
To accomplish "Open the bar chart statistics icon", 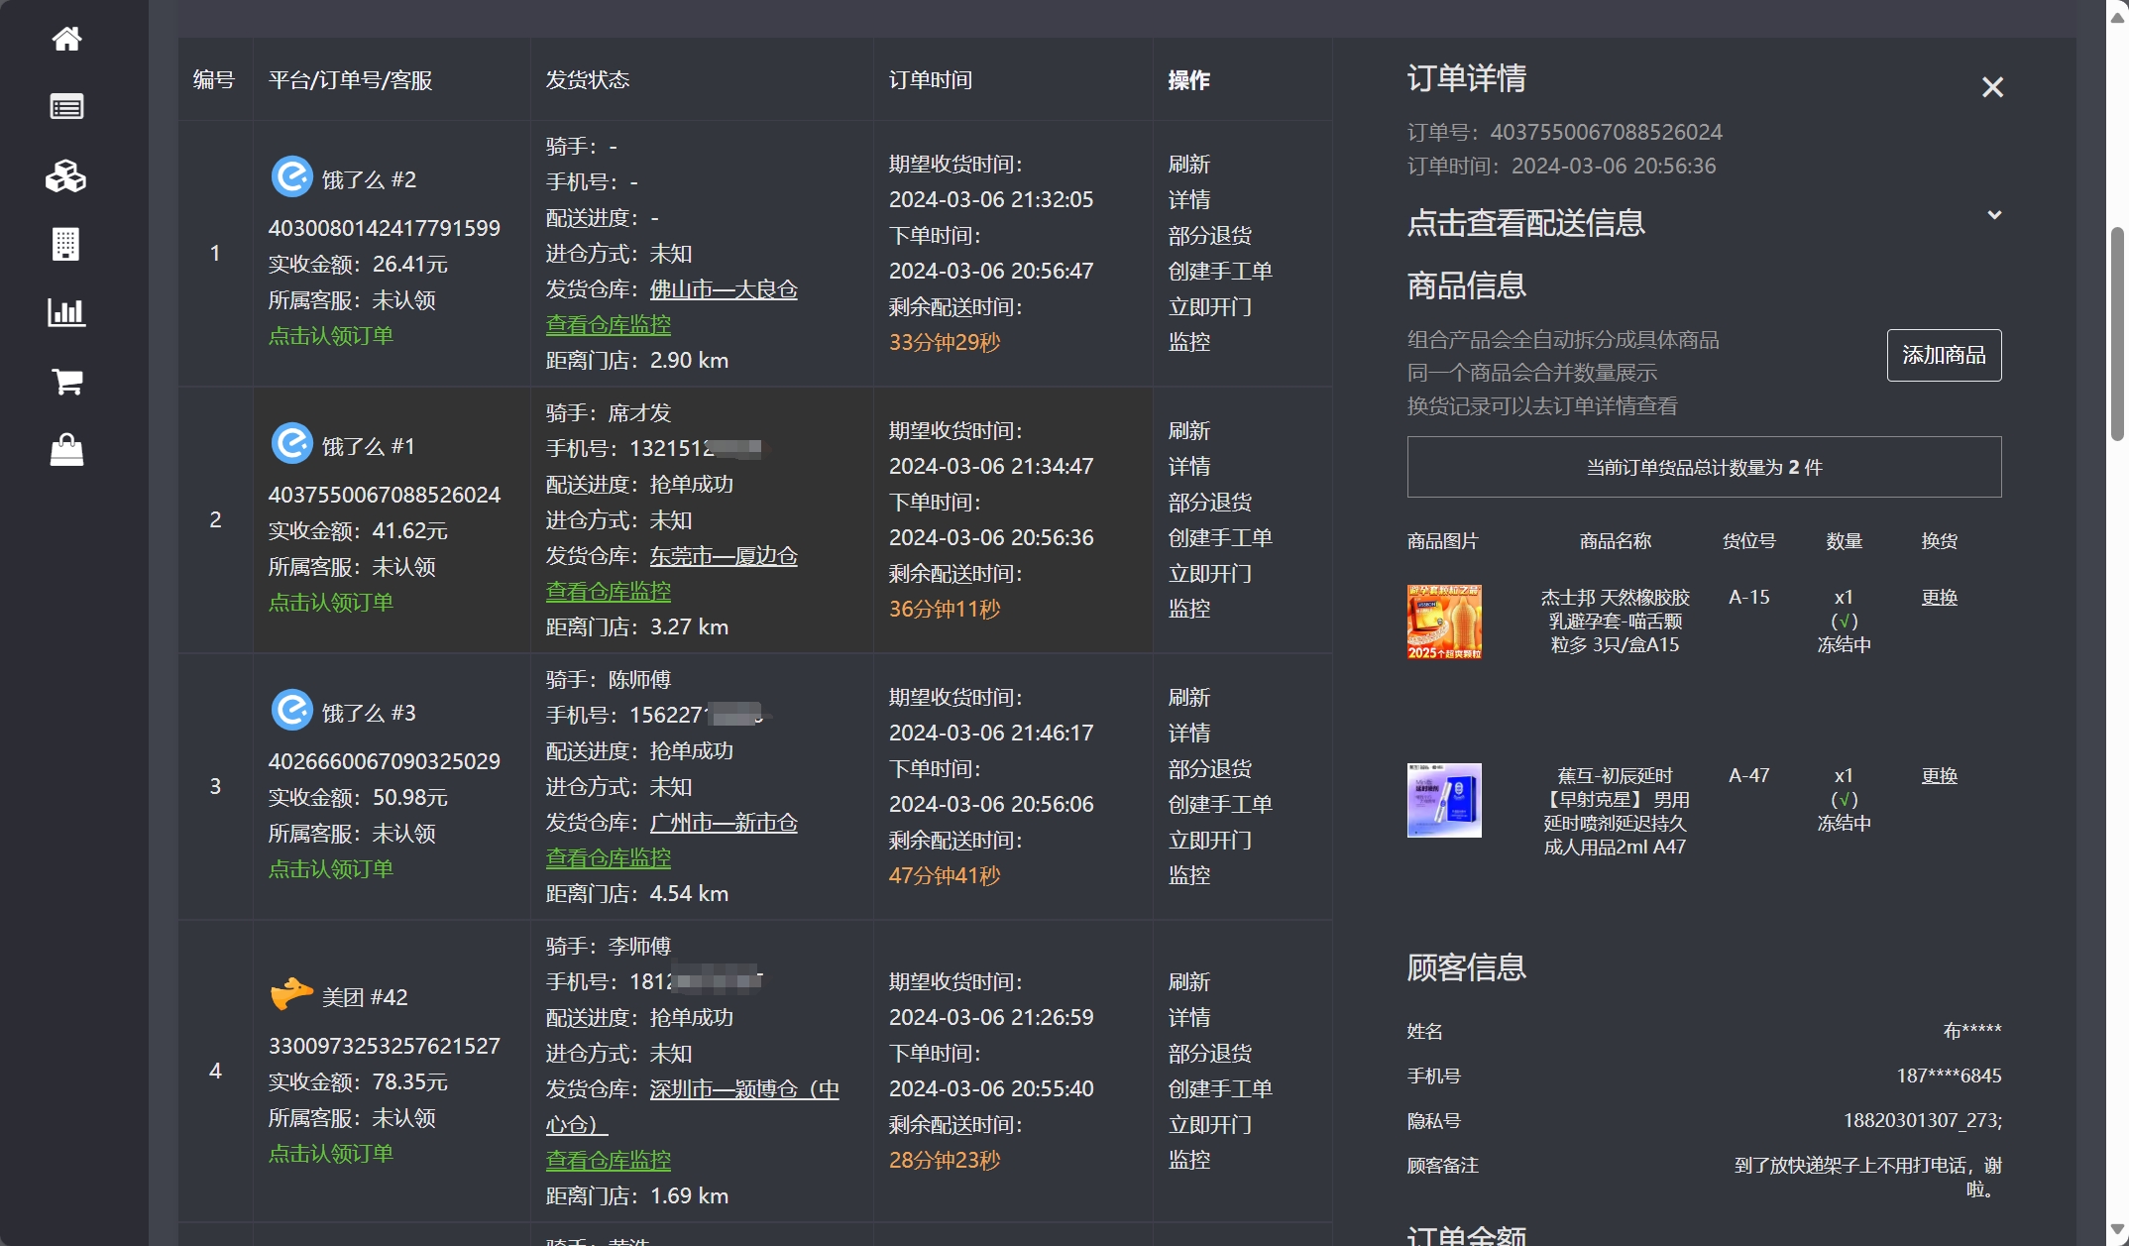I will click(66, 312).
